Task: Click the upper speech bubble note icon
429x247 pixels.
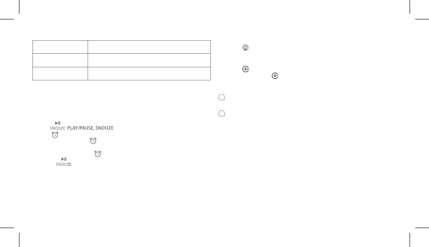Action: pyautogui.click(x=222, y=98)
